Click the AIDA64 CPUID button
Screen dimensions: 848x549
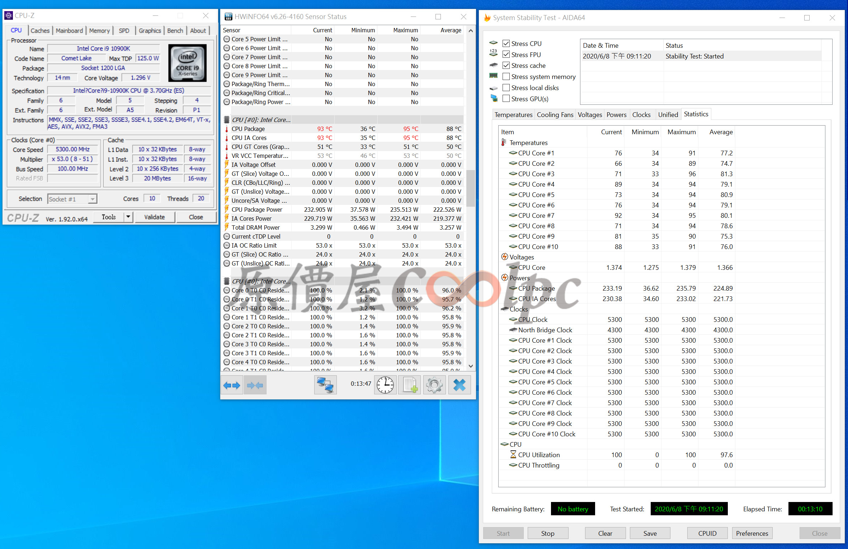pos(707,533)
